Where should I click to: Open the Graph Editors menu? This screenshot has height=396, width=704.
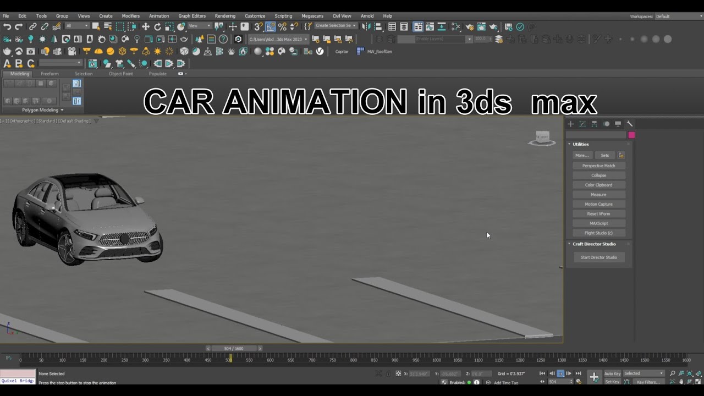(192, 16)
